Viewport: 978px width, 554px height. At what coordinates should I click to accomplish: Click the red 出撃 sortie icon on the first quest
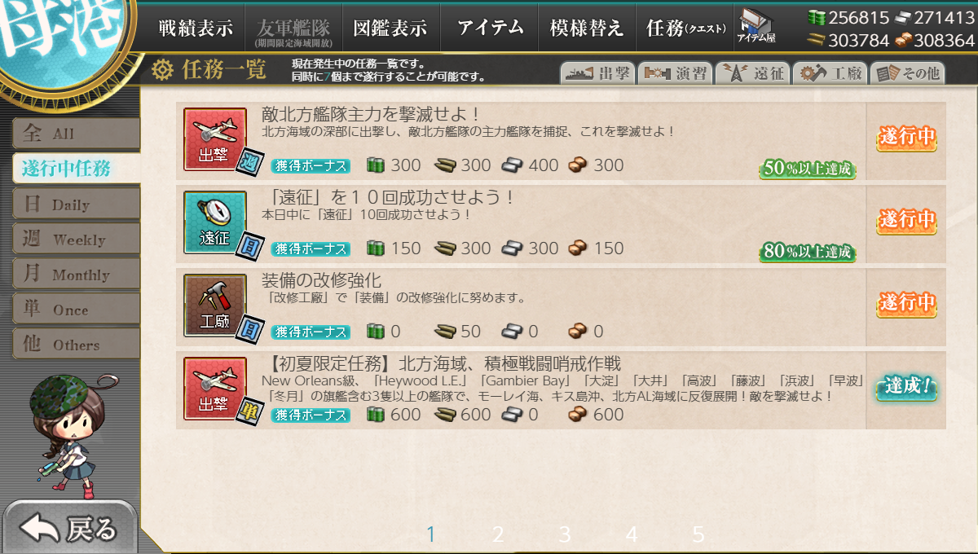214,138
